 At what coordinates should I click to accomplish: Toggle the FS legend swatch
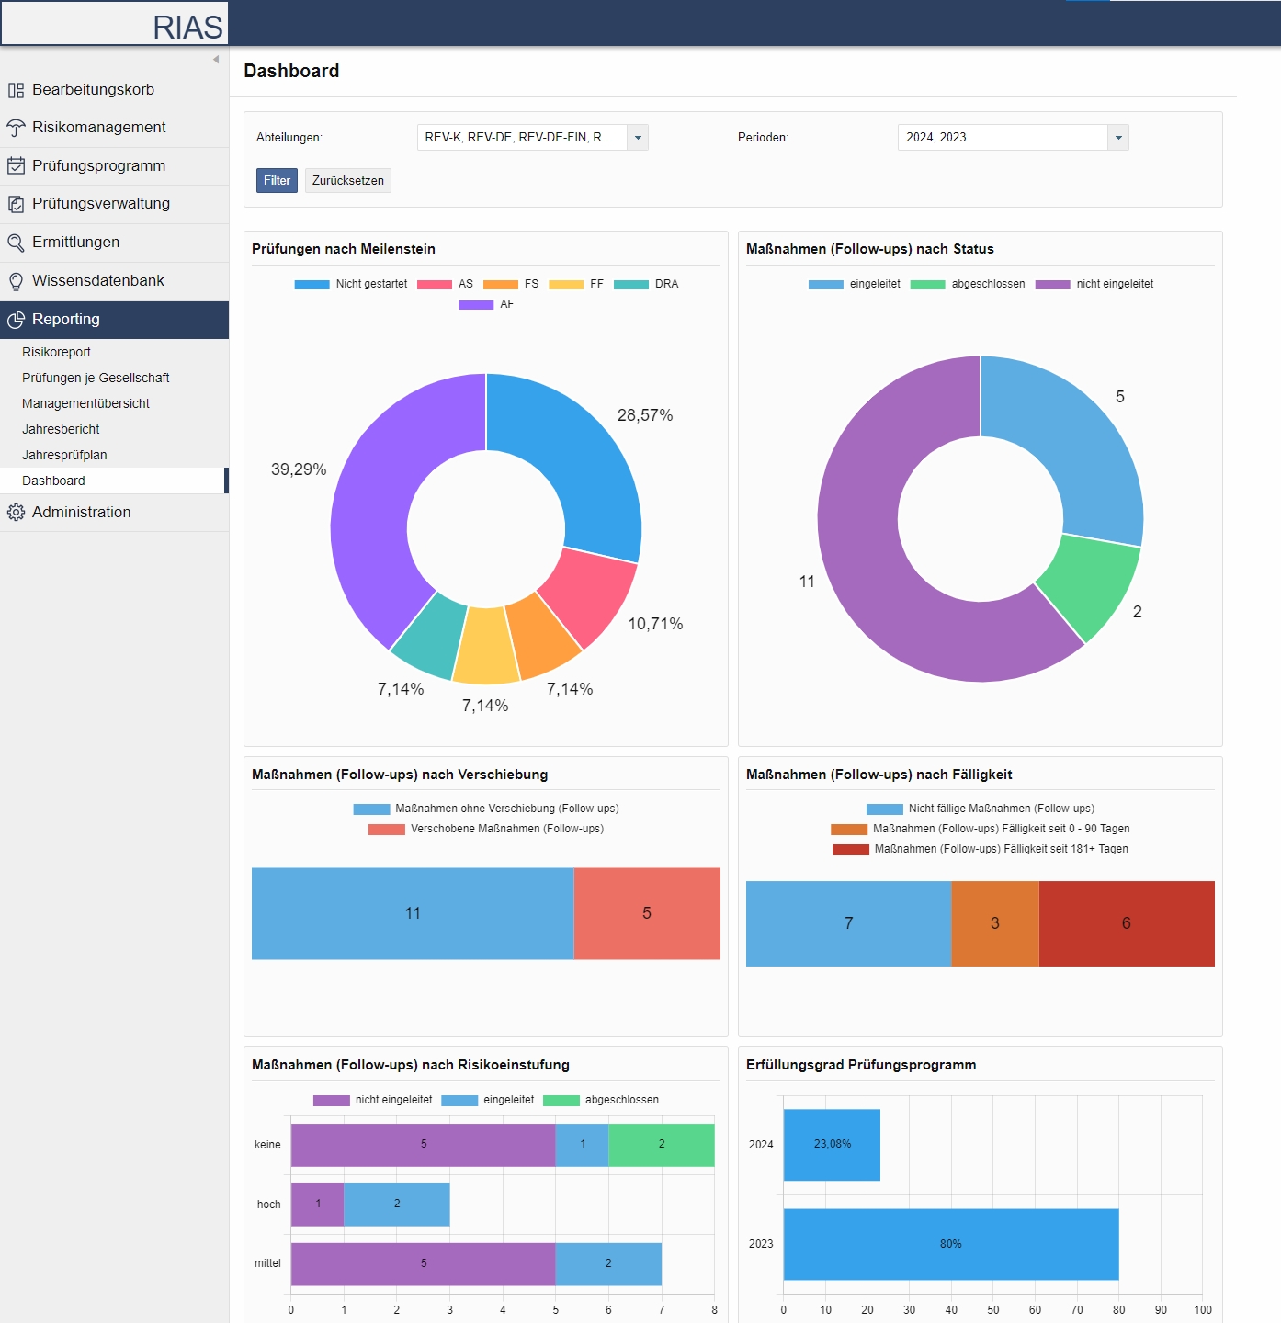[x=501, y=285]
